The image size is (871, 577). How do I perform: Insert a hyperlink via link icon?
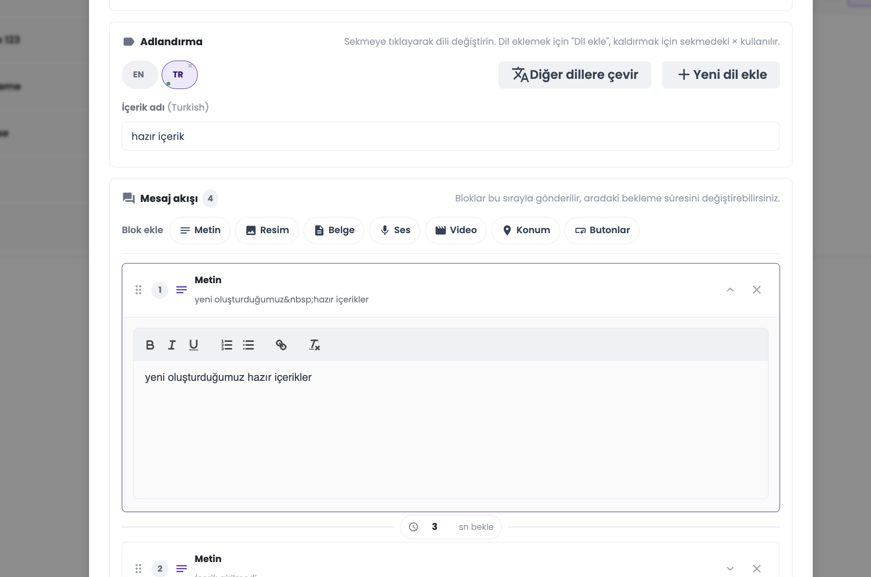[281, 345]
